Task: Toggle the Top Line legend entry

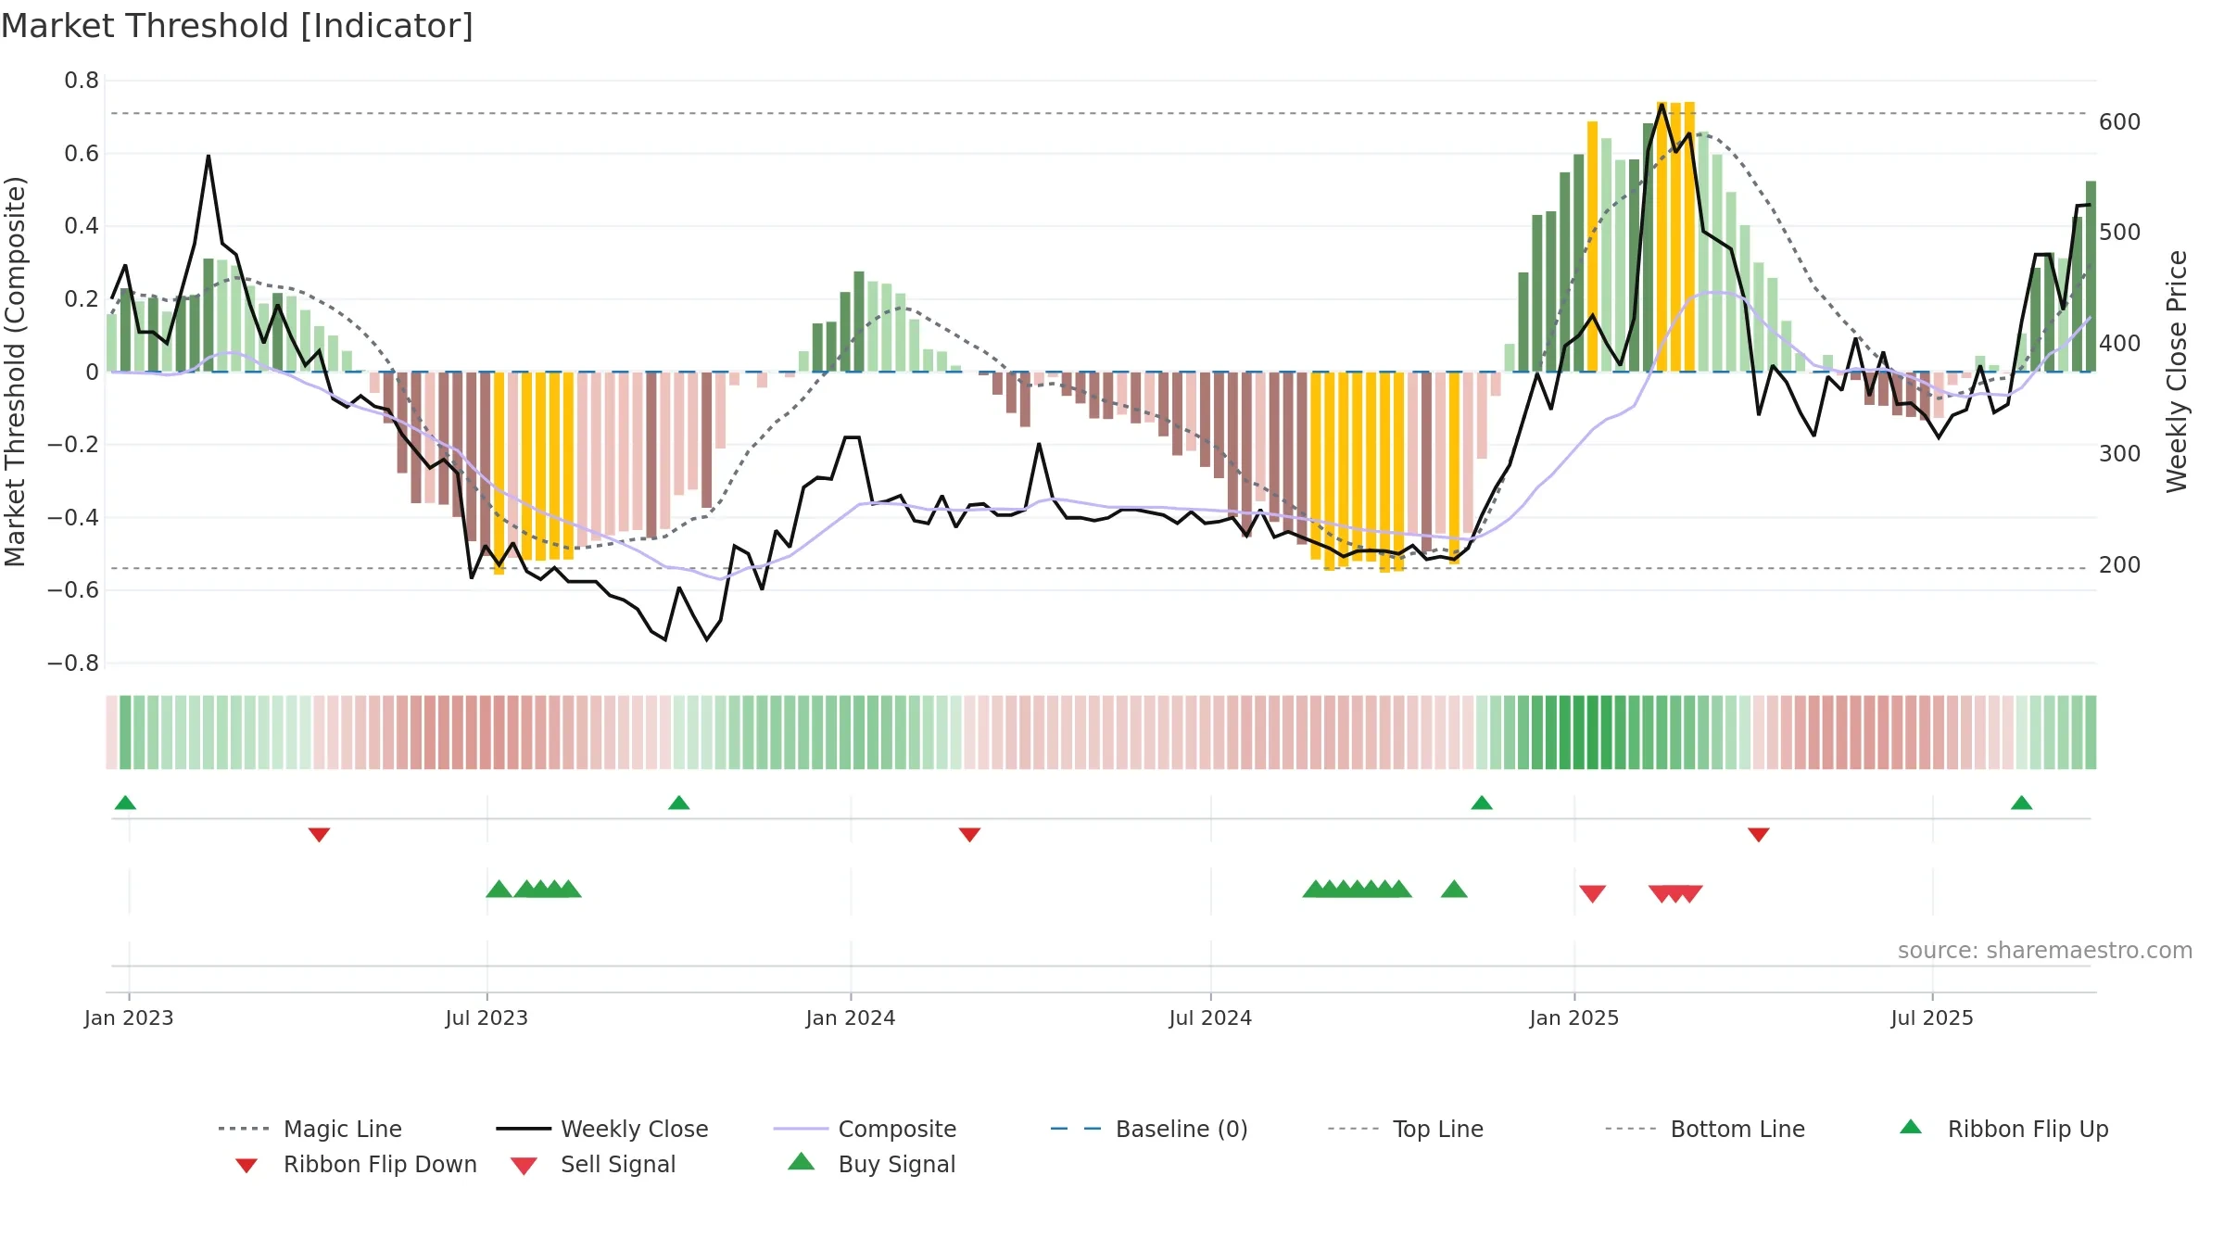Action: [1405, 1129]
